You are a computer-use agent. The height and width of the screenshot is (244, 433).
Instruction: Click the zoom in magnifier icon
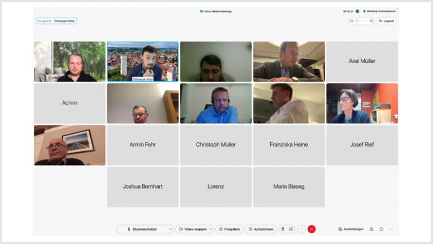pyautogui.click(x=371, y=21)
